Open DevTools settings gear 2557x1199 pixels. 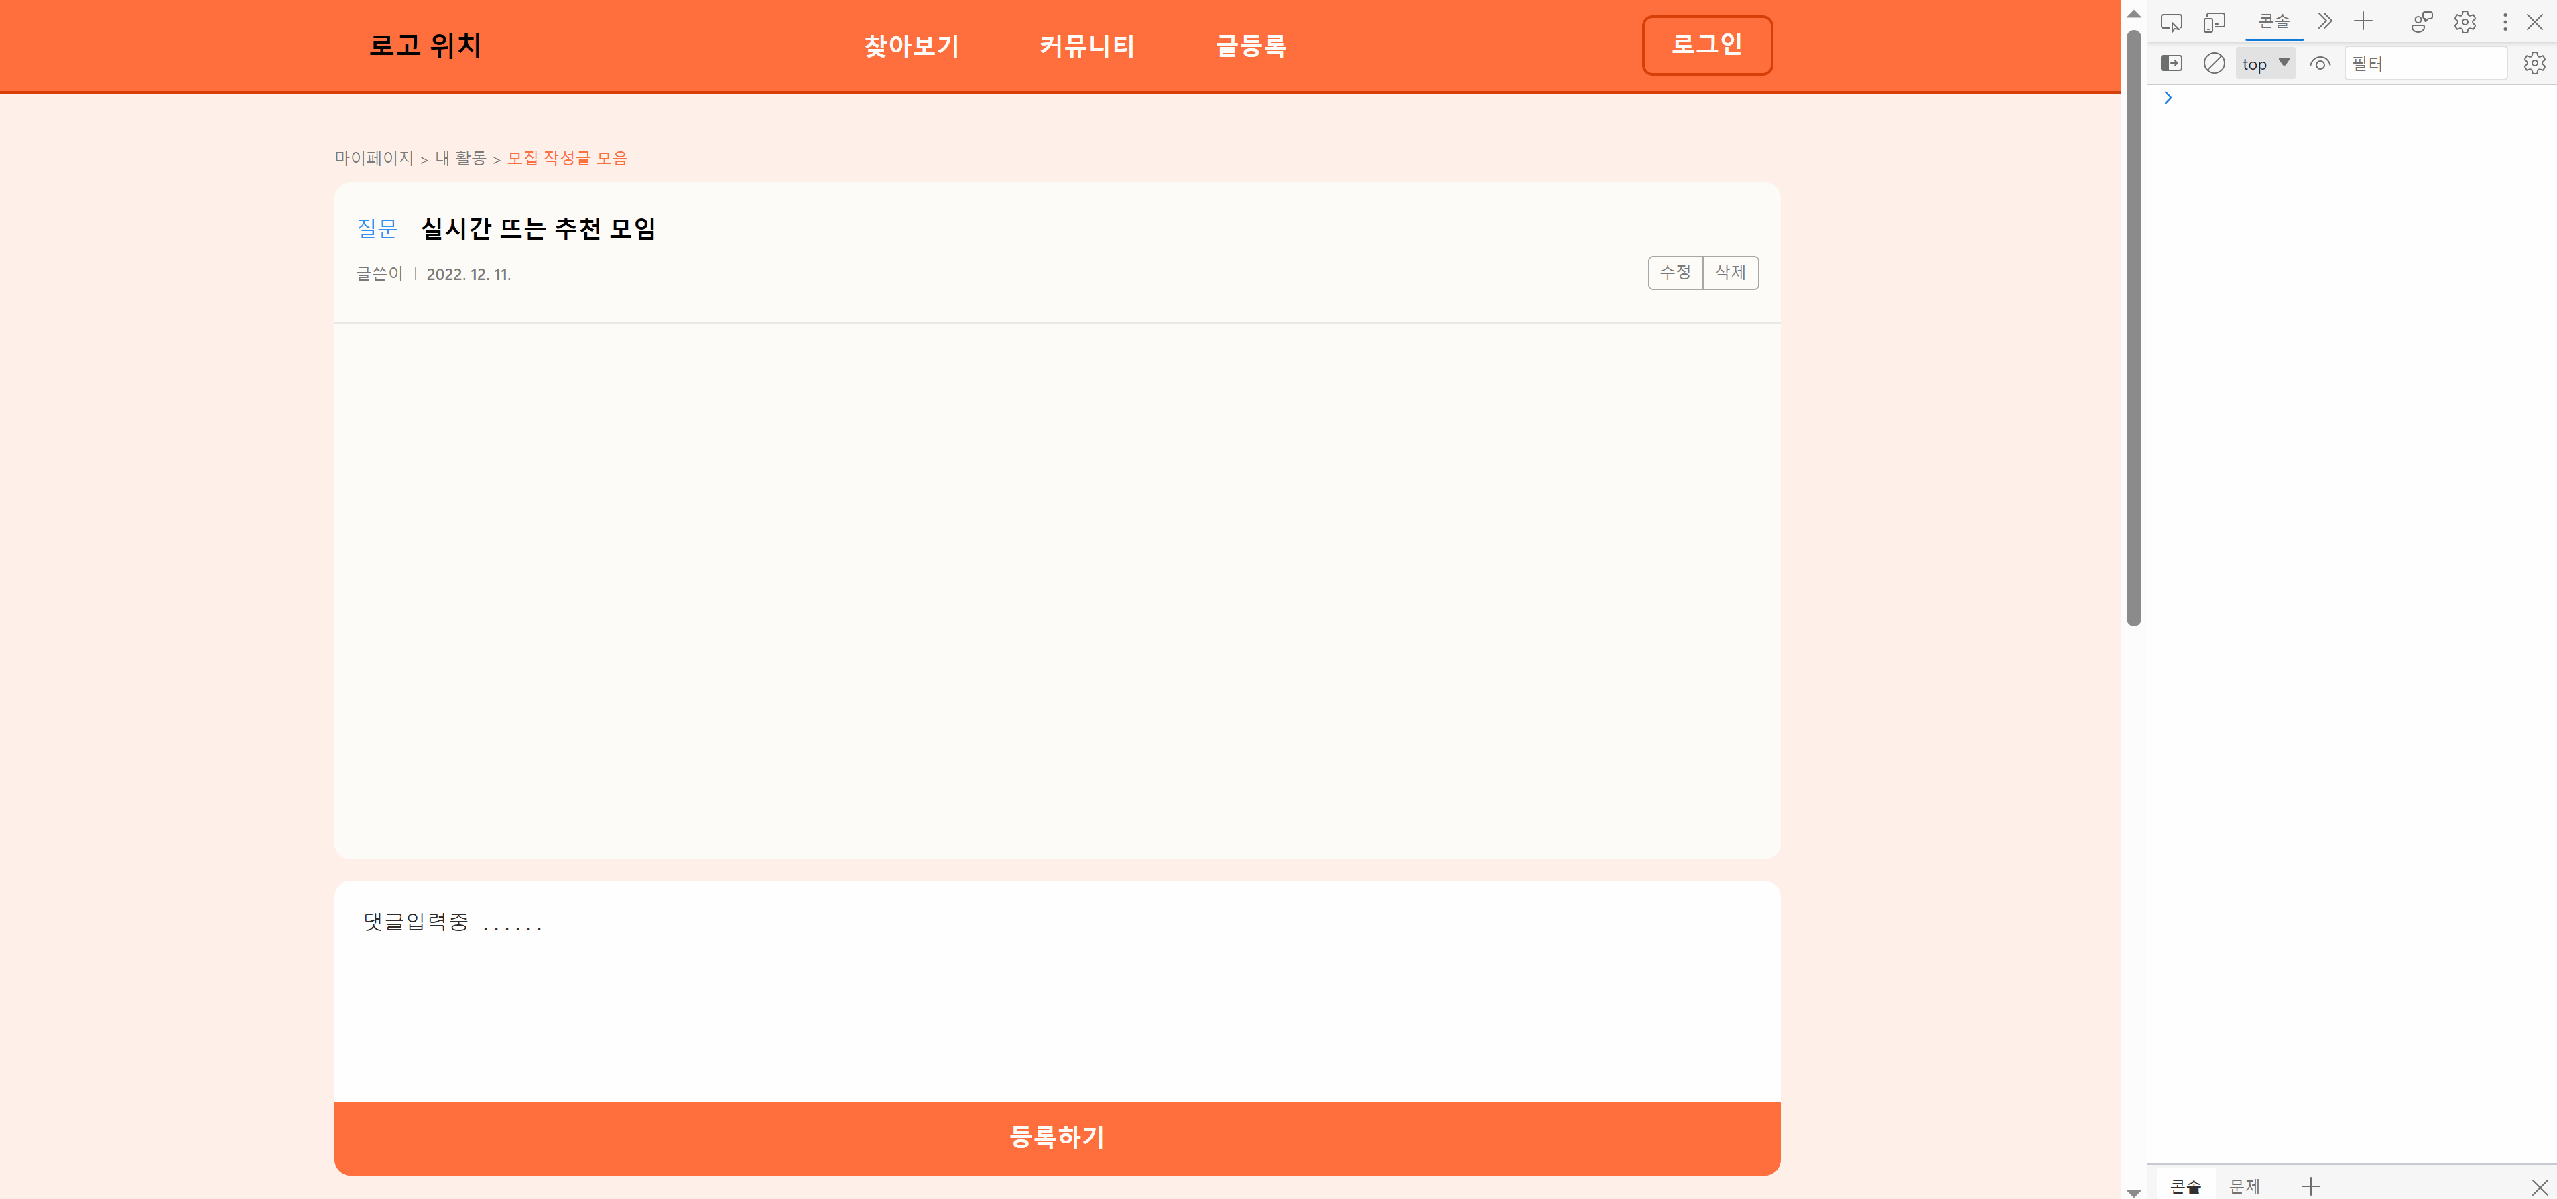pos(2466,21)
